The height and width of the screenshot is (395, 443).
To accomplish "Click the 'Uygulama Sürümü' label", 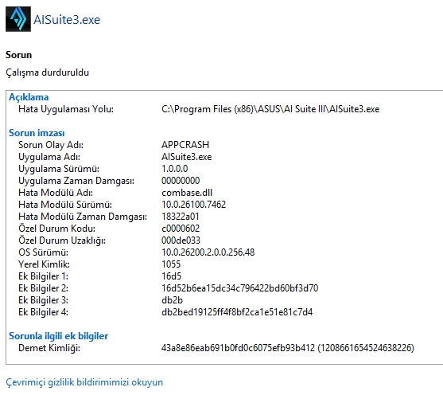I will point(59,169).
